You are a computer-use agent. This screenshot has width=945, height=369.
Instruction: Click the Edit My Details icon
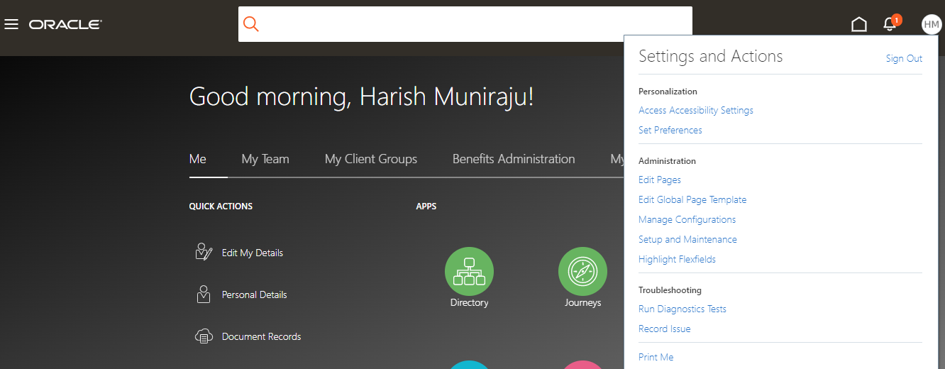(204, 252)
